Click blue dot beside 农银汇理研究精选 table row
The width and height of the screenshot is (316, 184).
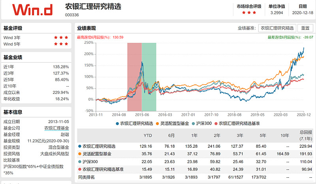click(80, 147)
